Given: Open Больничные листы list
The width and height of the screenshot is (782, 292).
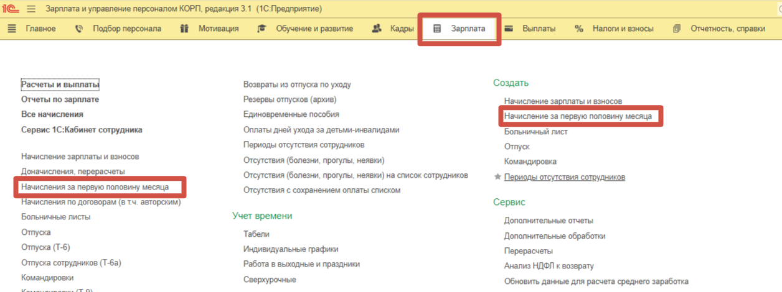Looking at the screenshot, I should (56, 217).
